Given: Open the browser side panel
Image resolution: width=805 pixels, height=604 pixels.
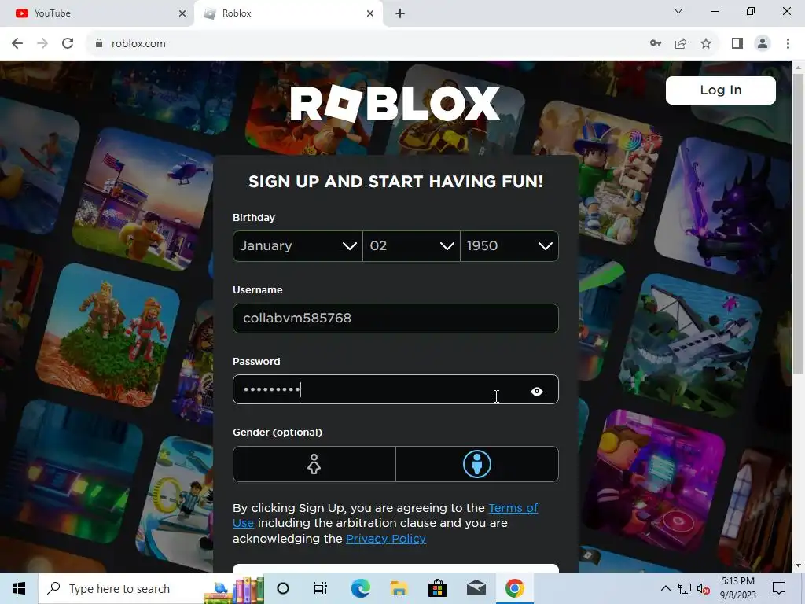Looking at the screenshot, I should 737,44.
